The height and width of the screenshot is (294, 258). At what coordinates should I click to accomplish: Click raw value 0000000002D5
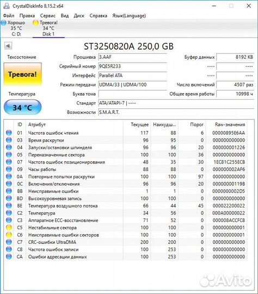(229, 191)
